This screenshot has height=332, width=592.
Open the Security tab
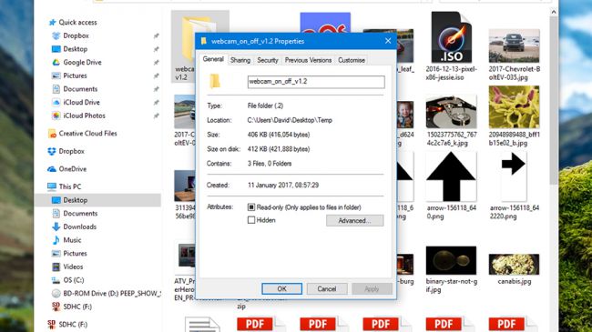click(x=267, y=60)
